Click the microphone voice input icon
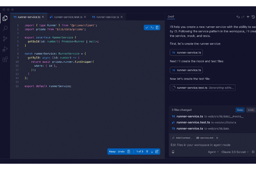This screenshot has width=256, height=170. (173, 152)
